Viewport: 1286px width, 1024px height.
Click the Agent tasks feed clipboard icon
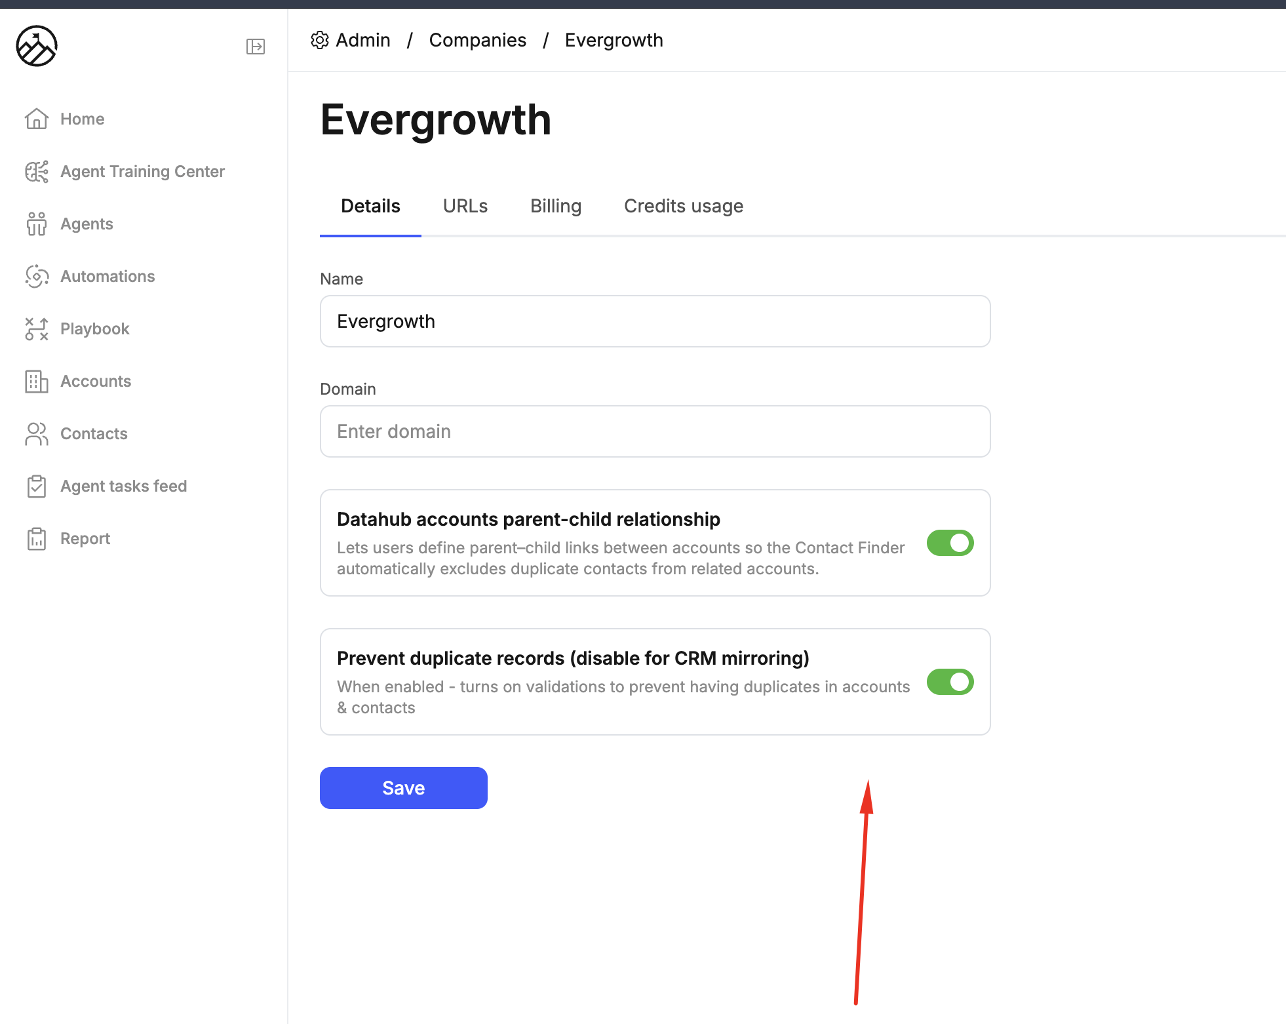pos(37,486)
